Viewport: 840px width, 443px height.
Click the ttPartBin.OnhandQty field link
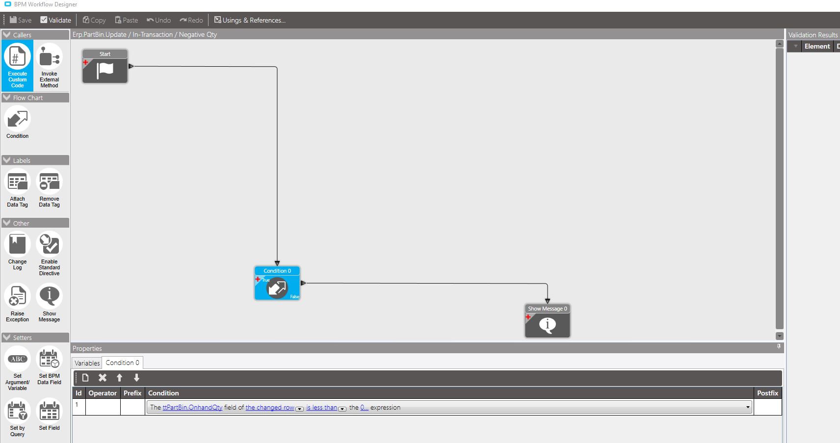[x=192, y=407]
